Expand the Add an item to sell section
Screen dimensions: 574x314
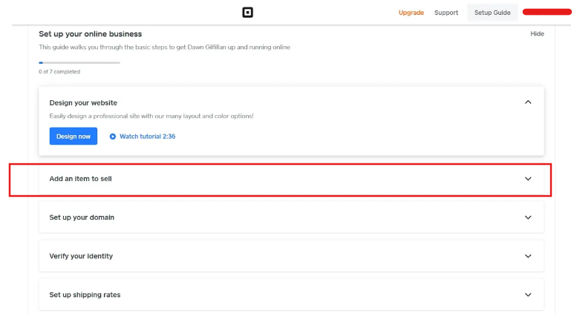pyautogui.click(x=528, y=179)
